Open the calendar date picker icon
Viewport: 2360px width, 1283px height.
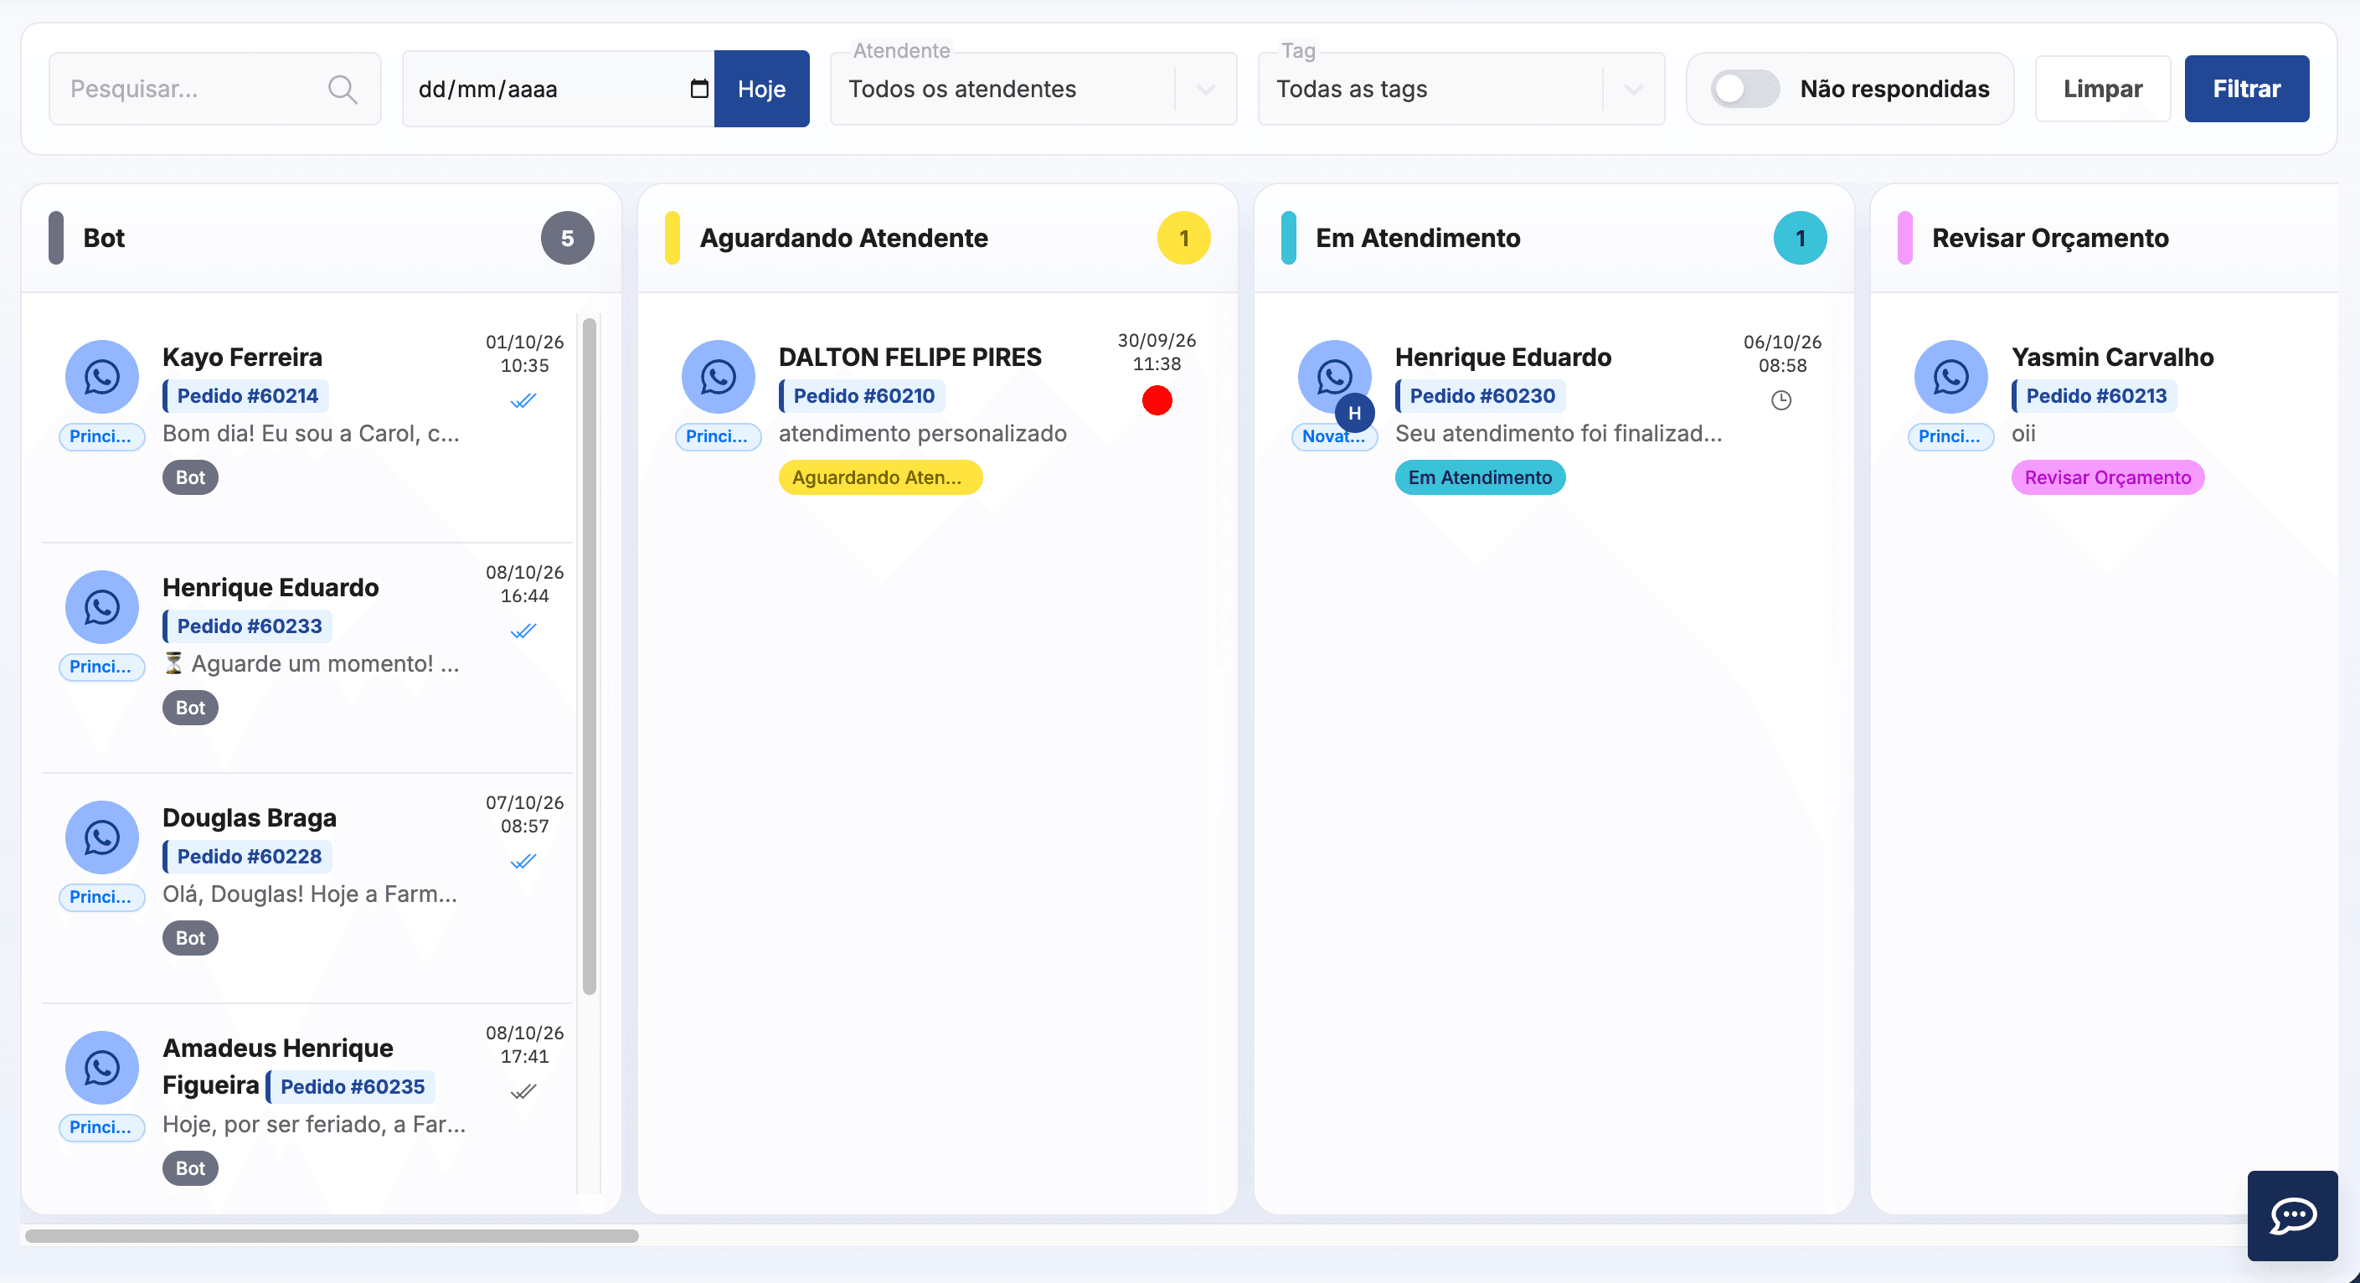[x=699, y=89]
